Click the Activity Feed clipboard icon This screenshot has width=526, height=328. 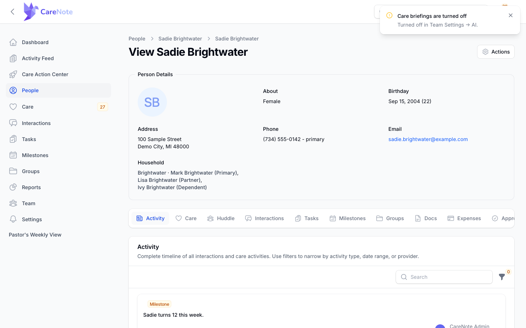[13, 58]
